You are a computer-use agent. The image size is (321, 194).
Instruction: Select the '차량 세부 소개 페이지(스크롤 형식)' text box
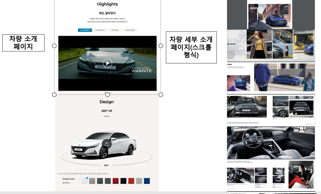[191, 47]
